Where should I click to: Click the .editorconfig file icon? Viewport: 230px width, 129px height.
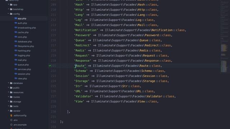coord(11,115)
